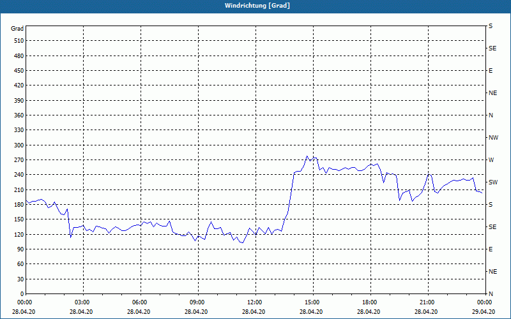This screenshot has width=511, height=319.
Task: Click the 0 value at the y-axis origin
Action: click(22, 294)
